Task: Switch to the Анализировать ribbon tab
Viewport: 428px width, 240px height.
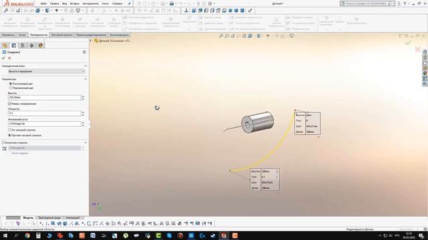Action: click(119, 35)
